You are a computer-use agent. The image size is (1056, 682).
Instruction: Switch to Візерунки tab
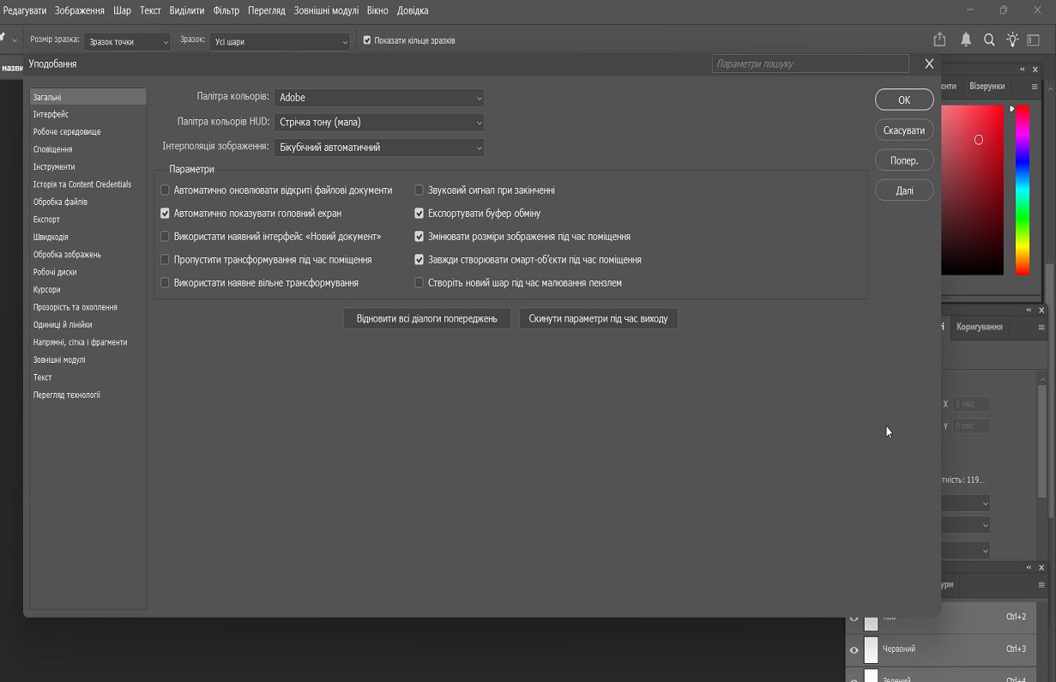[x=987, y=87]
